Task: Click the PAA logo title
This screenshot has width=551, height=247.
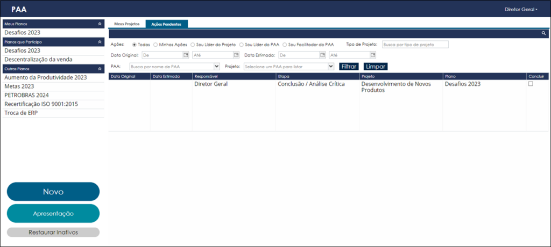Action: click(x=19, y=10)
